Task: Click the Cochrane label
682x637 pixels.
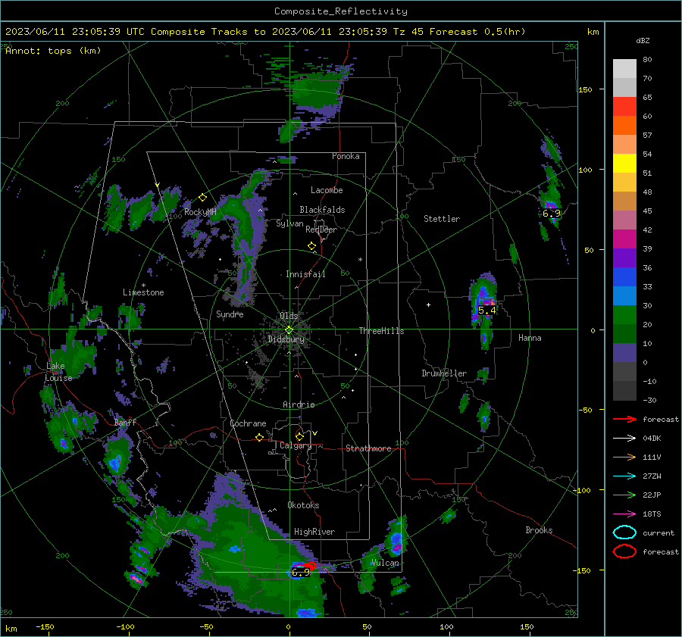Action: pyautogui.click(x=248, y=423)
